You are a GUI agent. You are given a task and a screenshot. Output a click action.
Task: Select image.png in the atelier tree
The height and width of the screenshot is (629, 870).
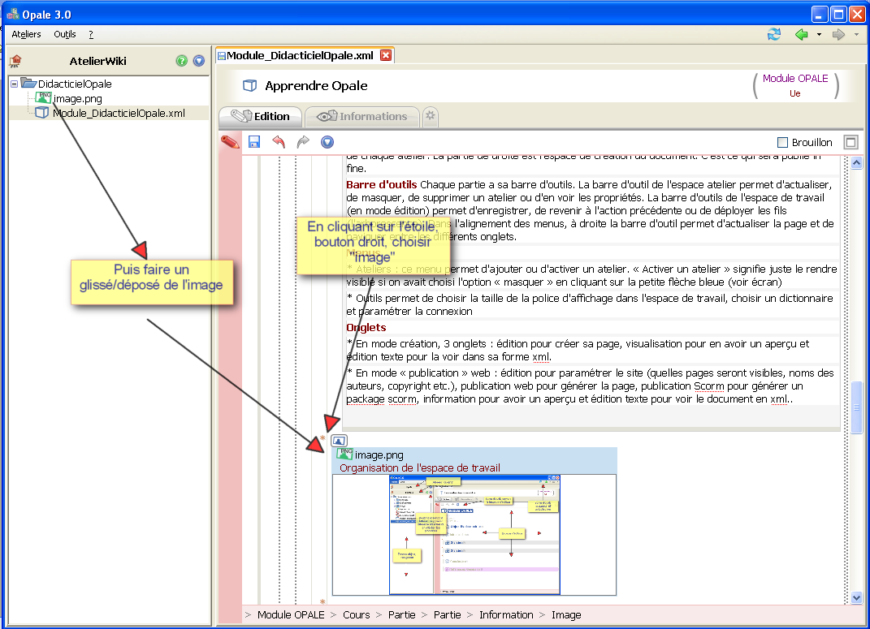tap(78, 99)
